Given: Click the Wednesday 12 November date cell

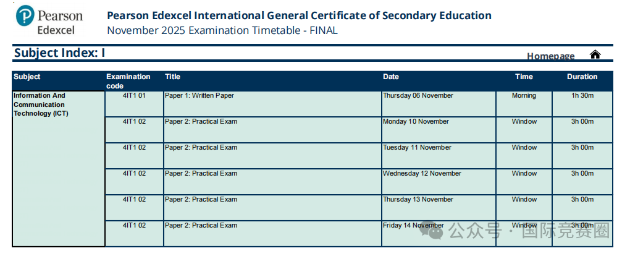Looking at the screenshot, I should coord(439,182).
